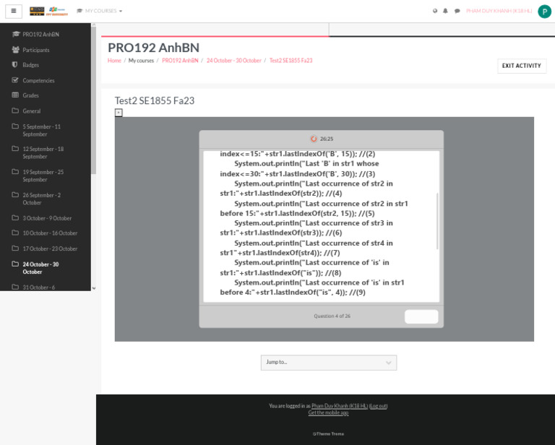Click the quiz question scrollbar

pyautogui.click(x=437, y=221)
